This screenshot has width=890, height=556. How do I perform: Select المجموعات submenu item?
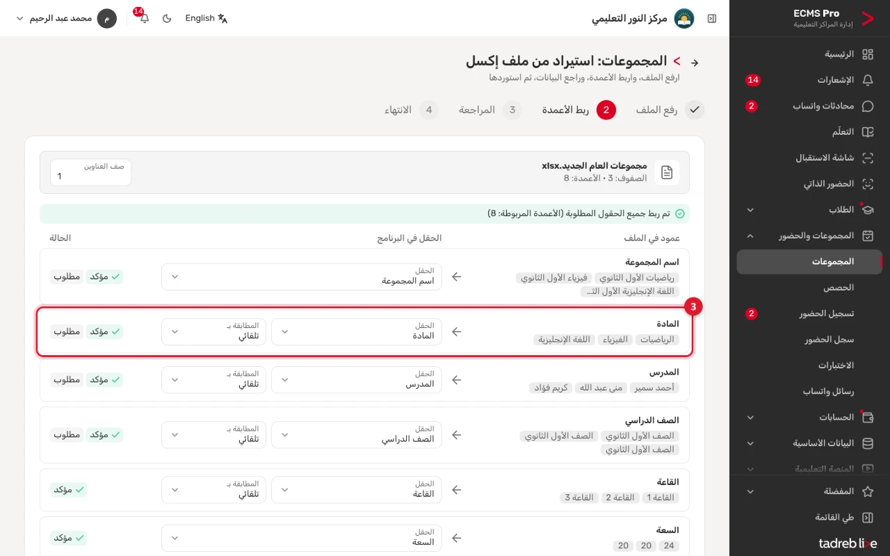tap(809, 262)
